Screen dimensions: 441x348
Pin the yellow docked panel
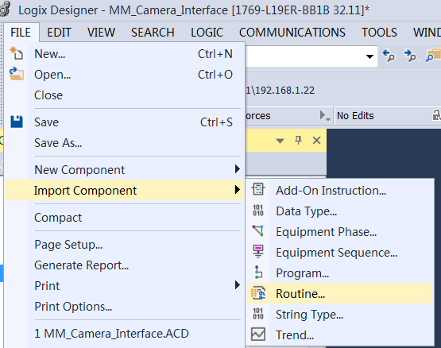point(299,140)
